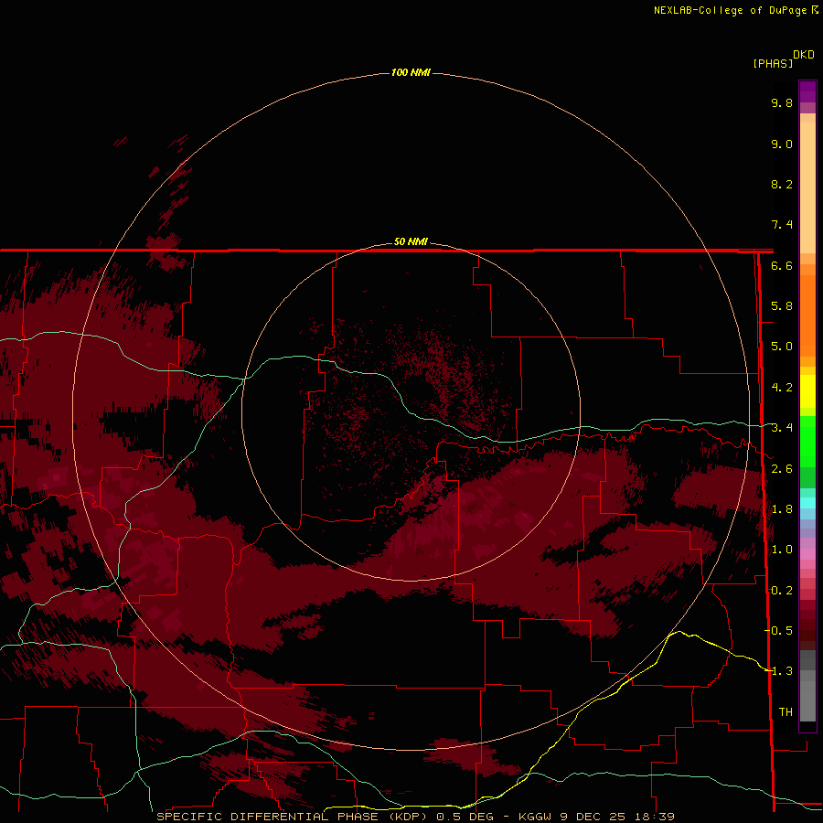The width and height of the screenshot is (823, 823).
Task: Click the 6.6 scale value
Action: 782,265
